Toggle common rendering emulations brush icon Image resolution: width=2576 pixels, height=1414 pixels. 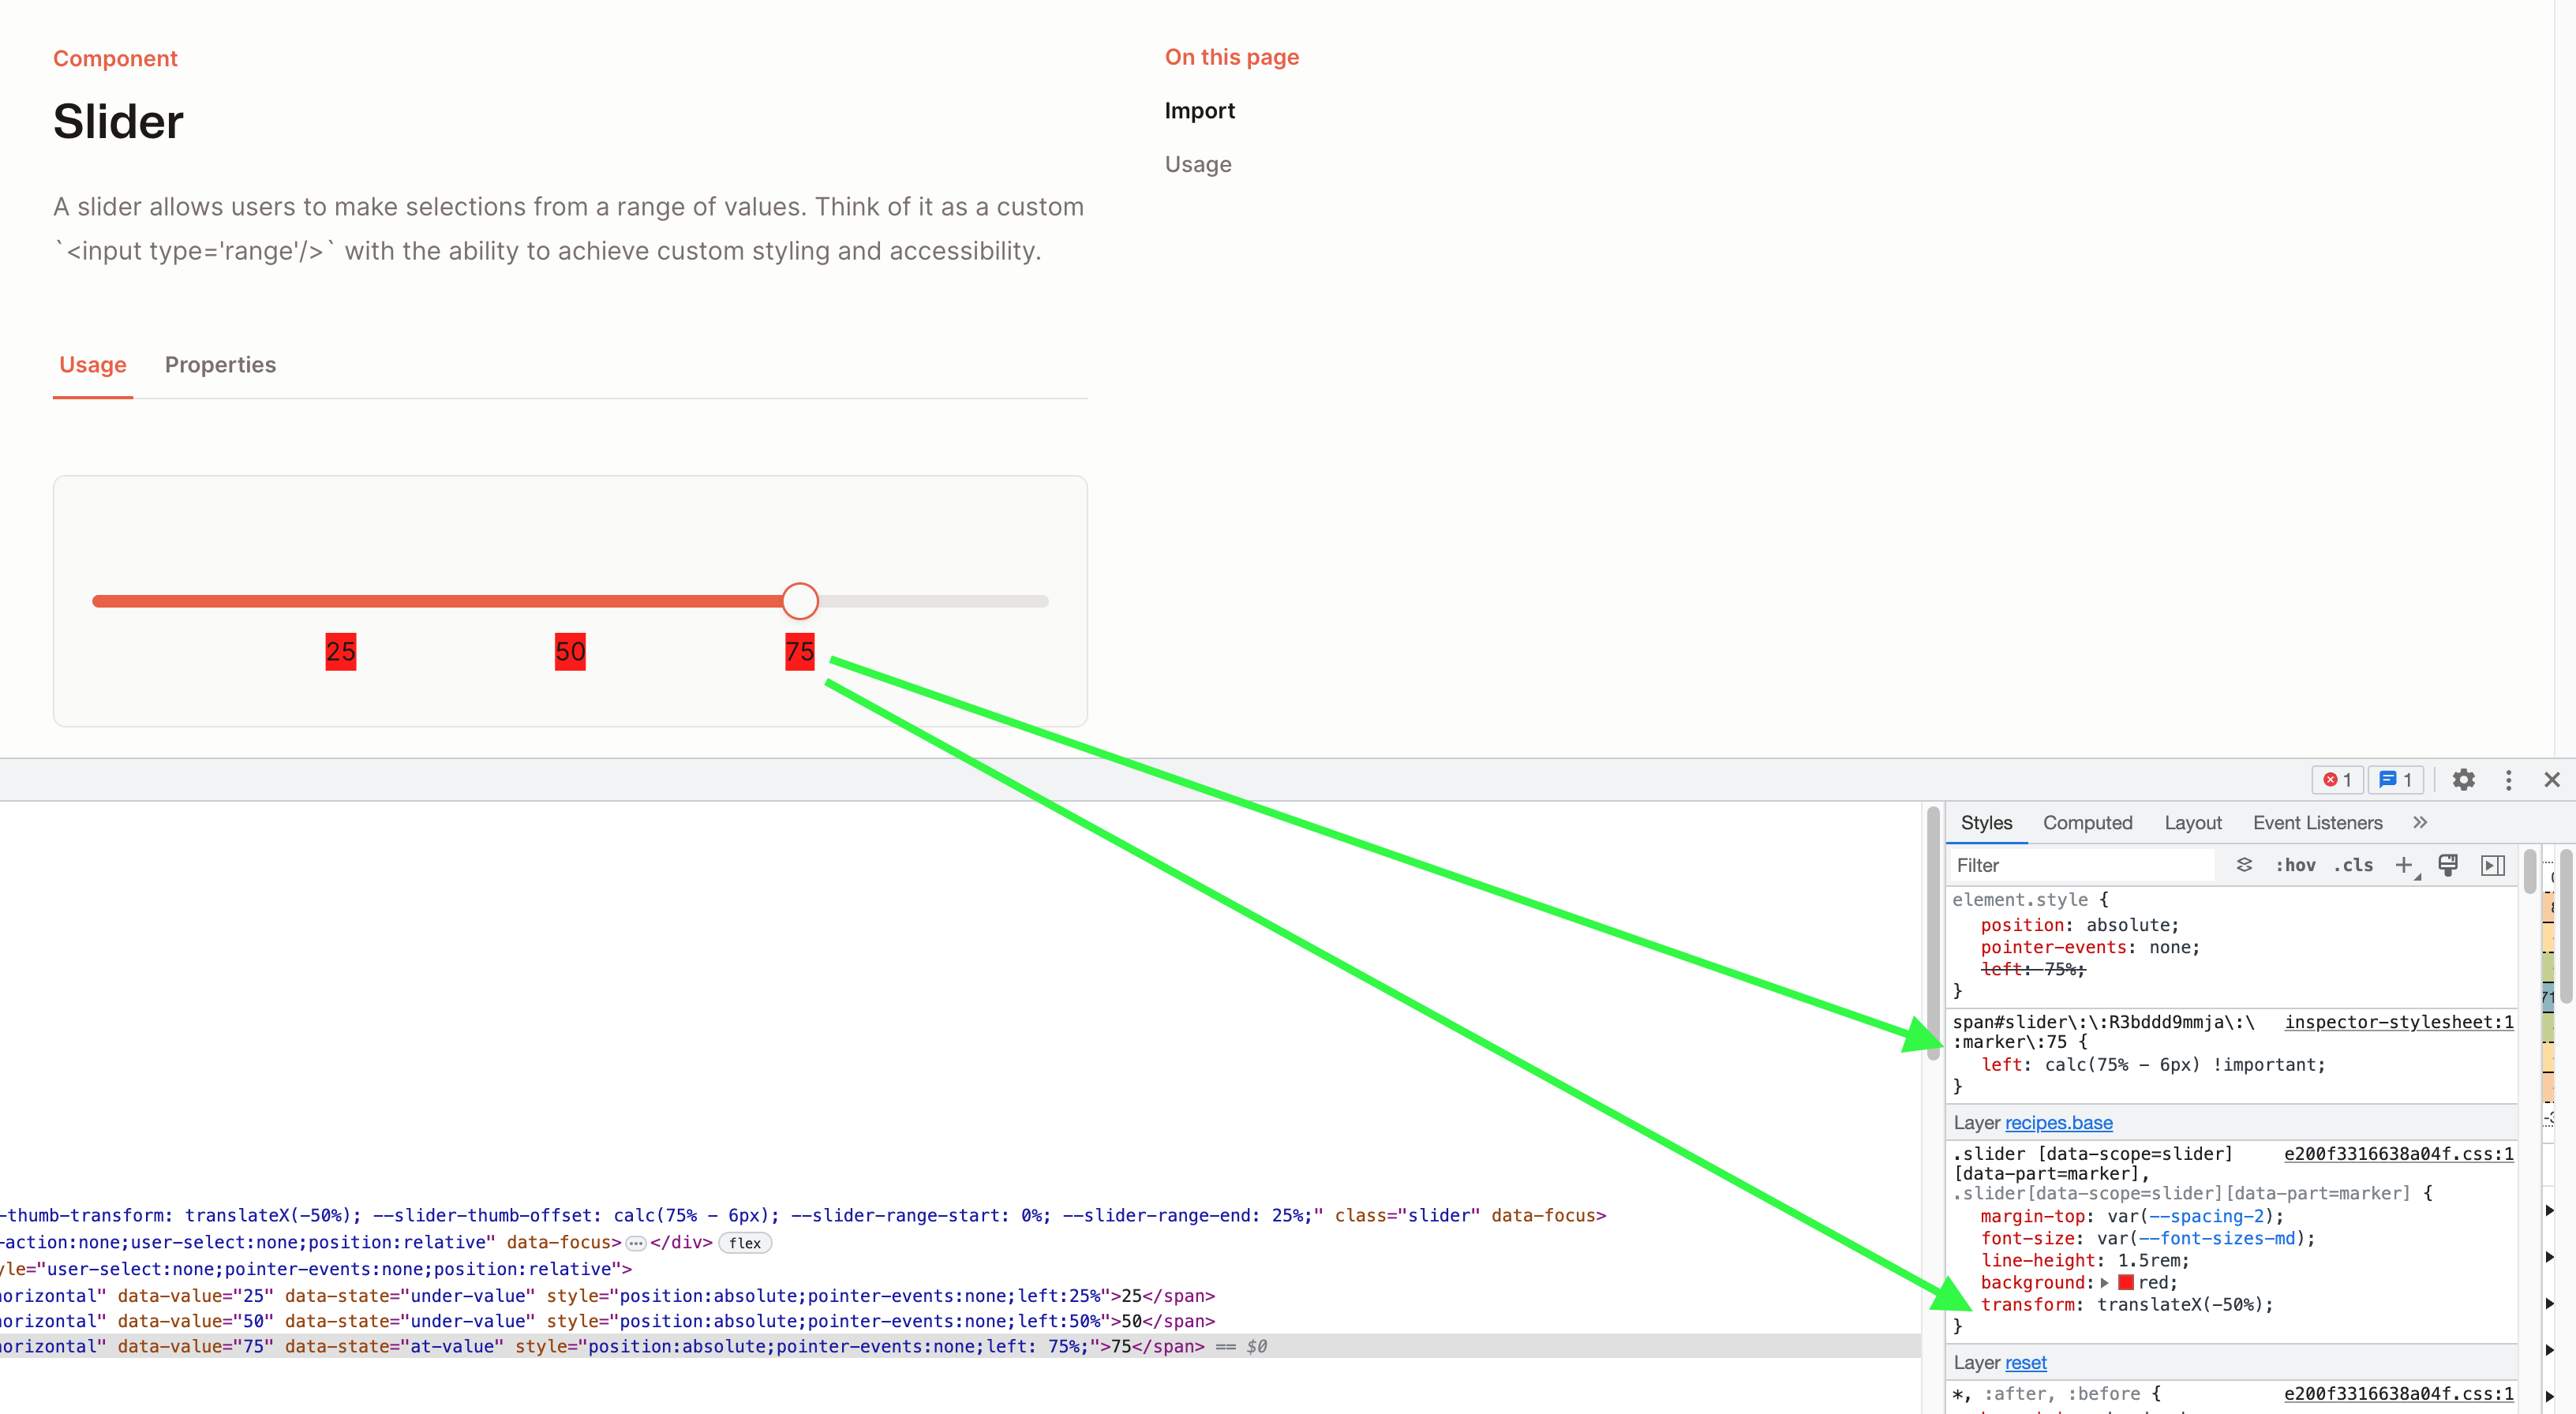(2448, 865)
